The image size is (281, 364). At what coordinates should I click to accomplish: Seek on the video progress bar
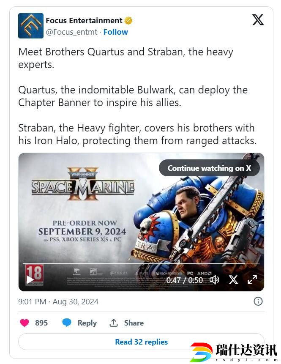[141, 264]
